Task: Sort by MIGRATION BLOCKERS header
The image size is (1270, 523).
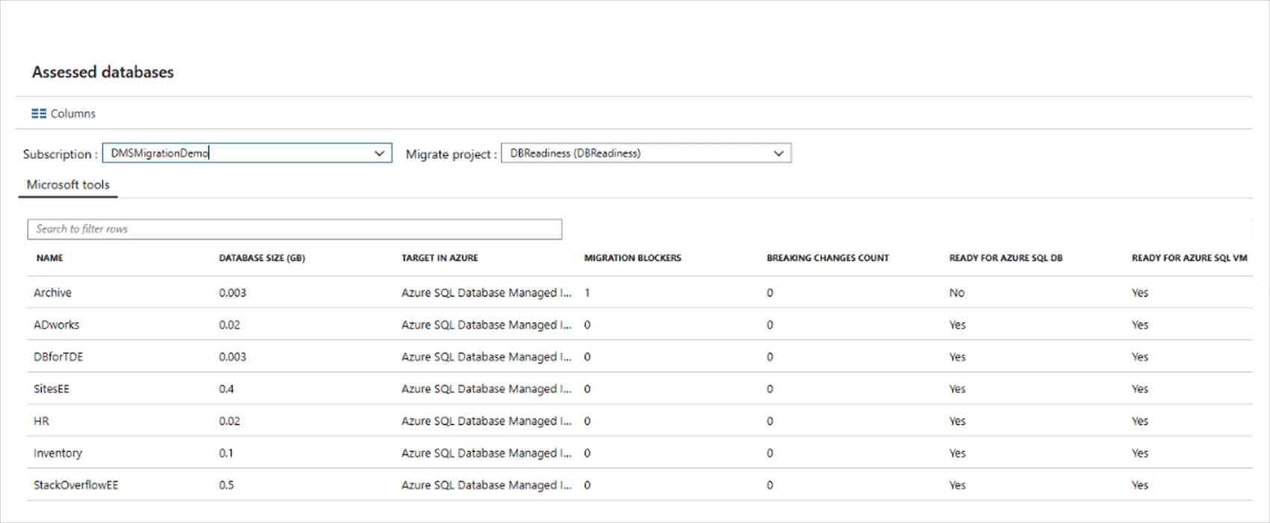Action: click(633, 258)
